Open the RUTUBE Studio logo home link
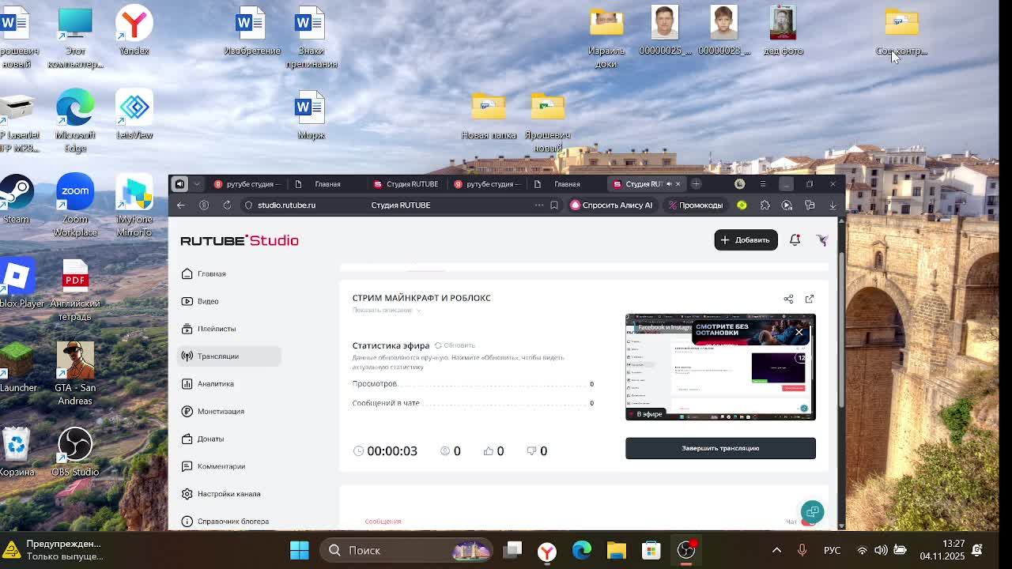The image size is (1012, 569). click(240, 240)
